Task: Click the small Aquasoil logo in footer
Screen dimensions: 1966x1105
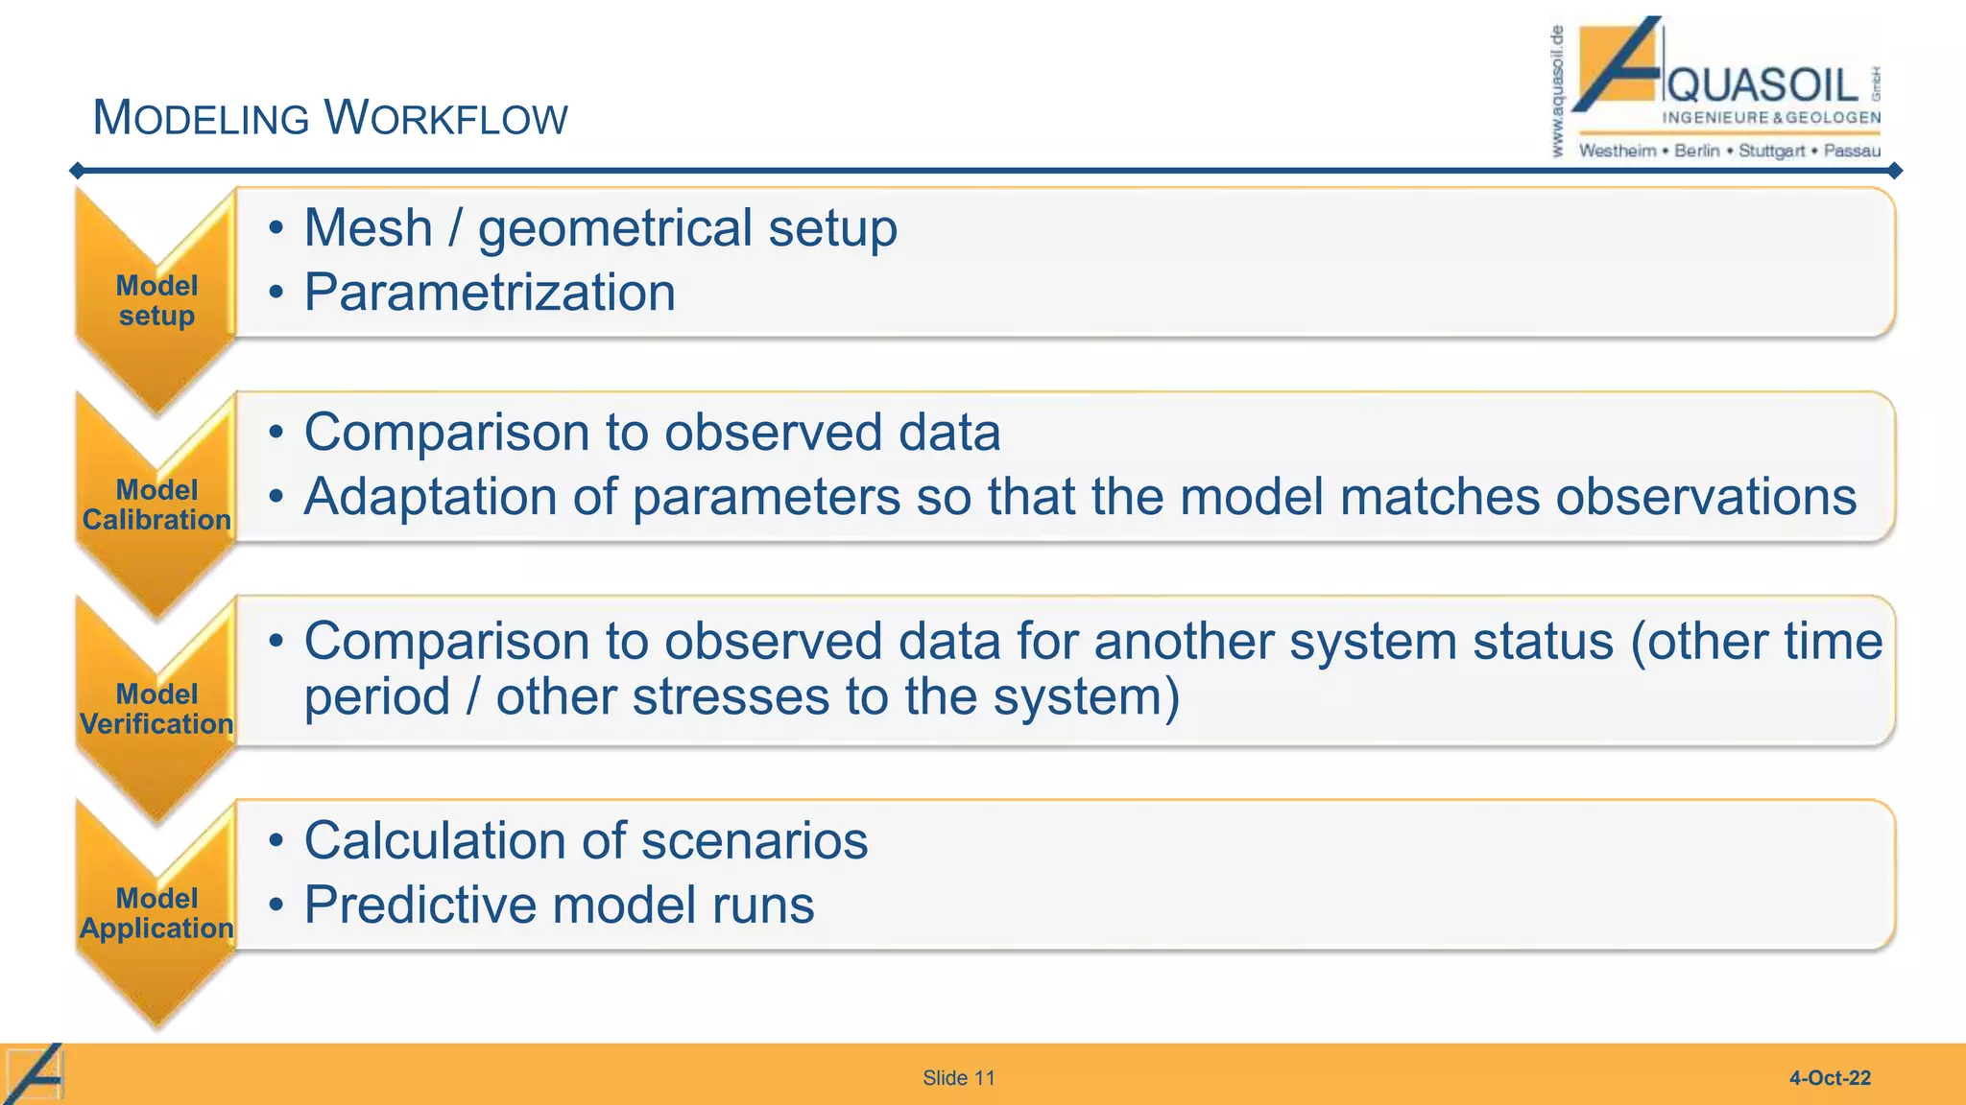Action: (x=34, y=1074)
